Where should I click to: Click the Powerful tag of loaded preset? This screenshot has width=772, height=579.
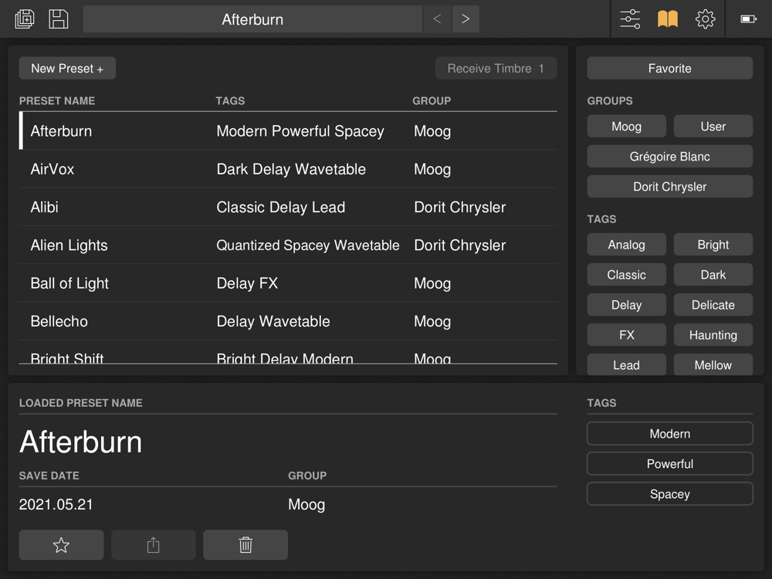point(669,464)
